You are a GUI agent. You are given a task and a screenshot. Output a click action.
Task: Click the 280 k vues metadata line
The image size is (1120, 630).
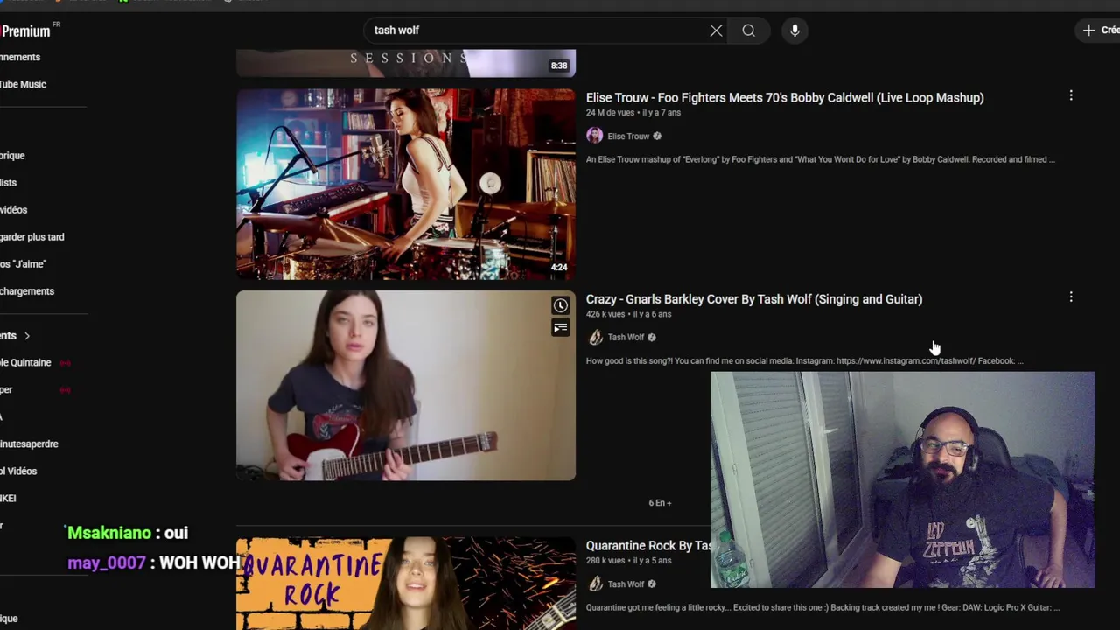click(x=629, y=561)
